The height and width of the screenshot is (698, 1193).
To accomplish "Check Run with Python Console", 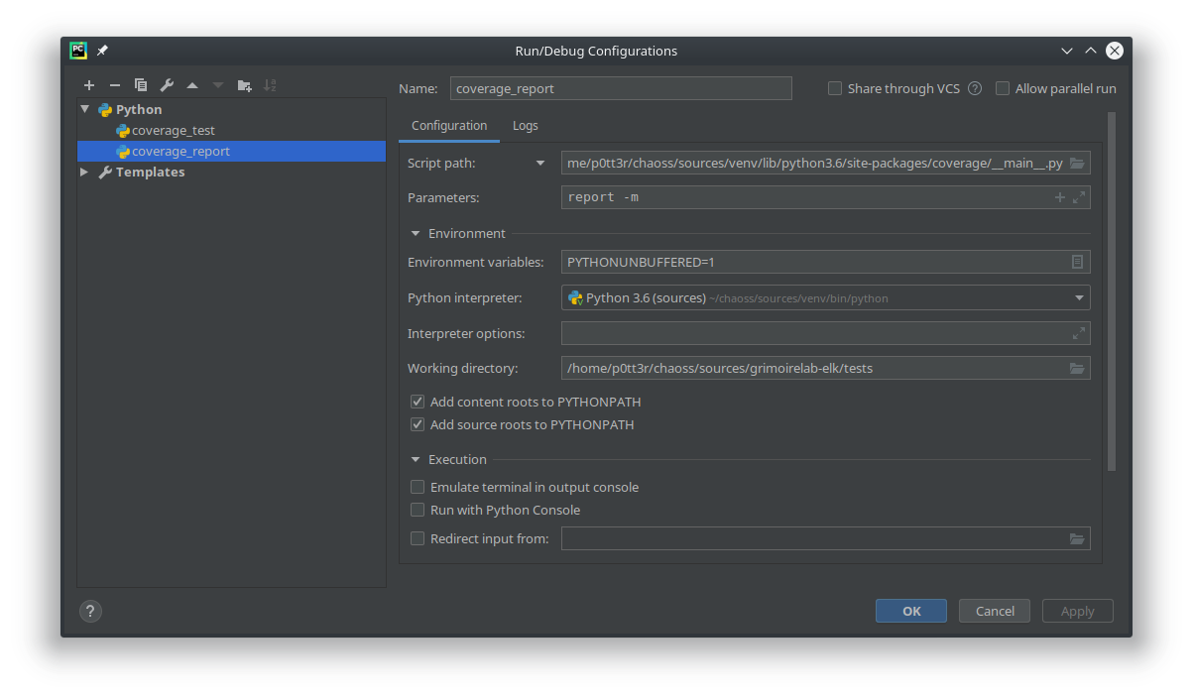I will (x=418, y=510).
